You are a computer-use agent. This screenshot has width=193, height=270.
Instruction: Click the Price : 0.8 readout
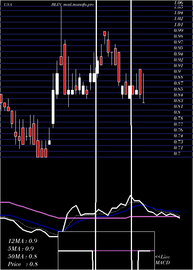click(23, 264)
